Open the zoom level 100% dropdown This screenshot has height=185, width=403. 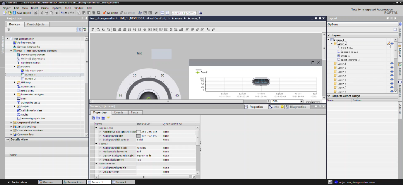point(302,101)
